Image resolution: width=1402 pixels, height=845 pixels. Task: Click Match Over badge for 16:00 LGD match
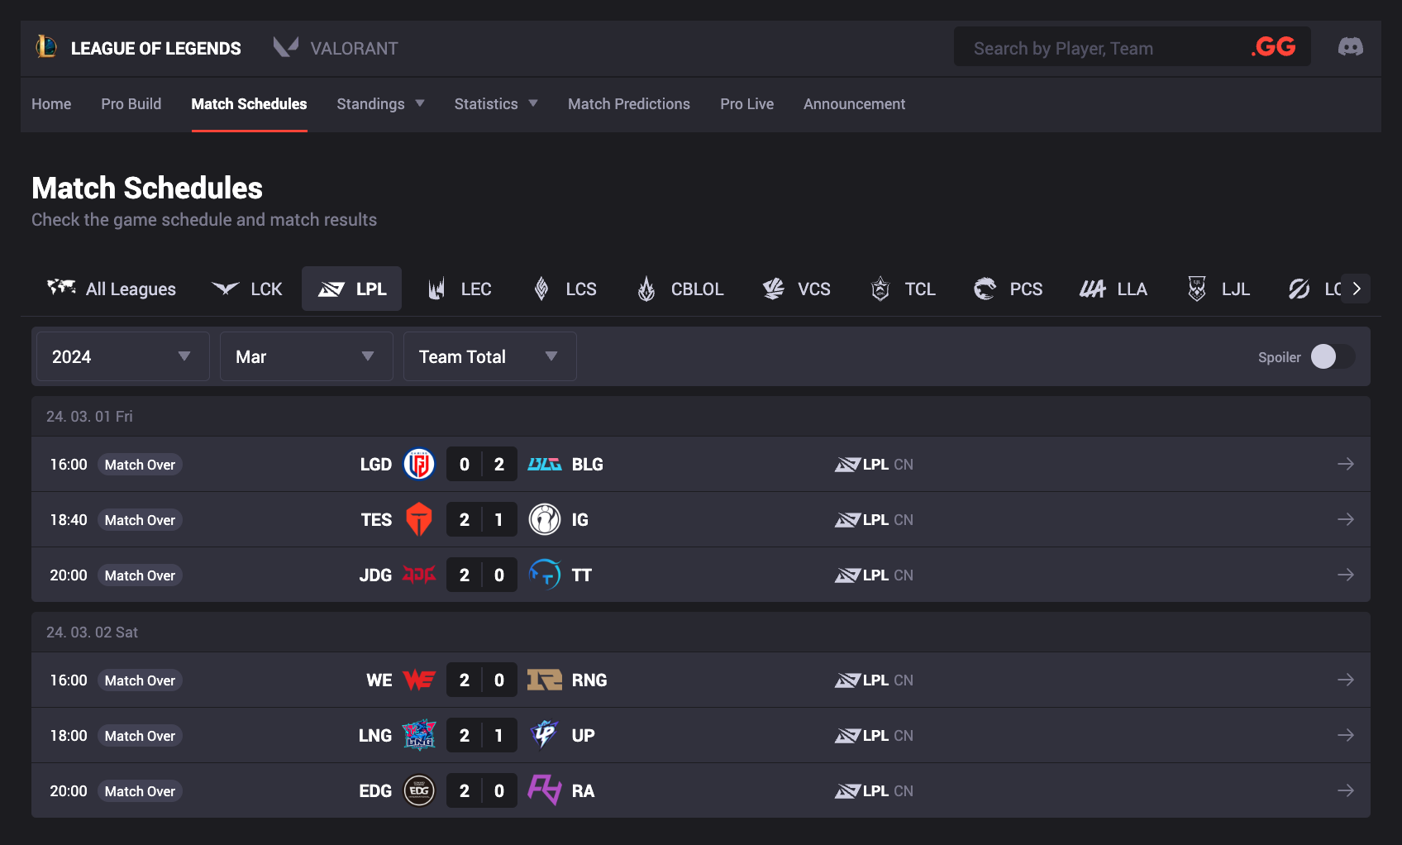140,465
